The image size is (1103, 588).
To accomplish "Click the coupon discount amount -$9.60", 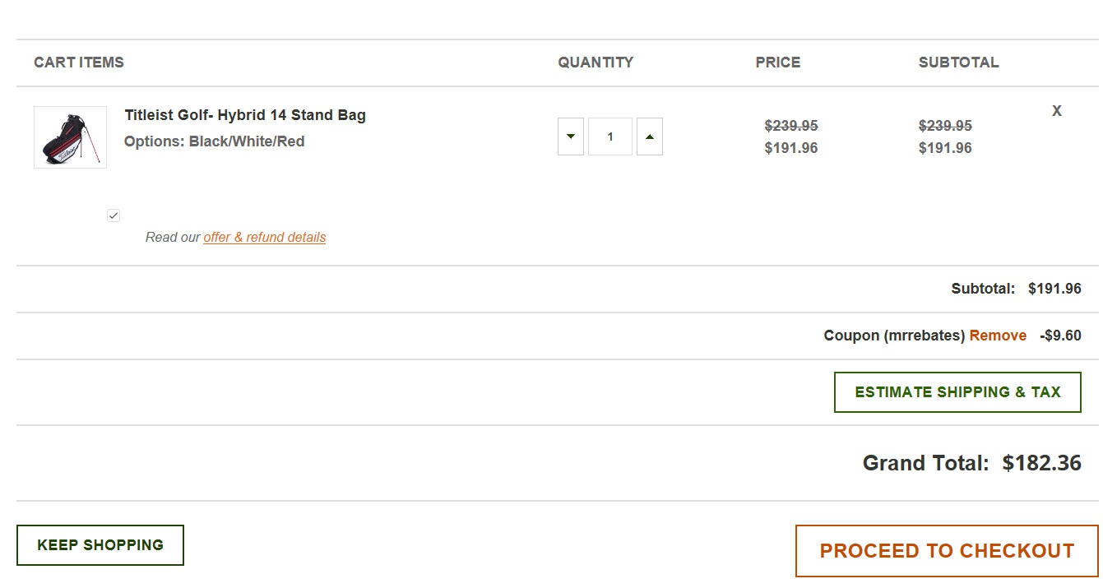I will pos(1060,336).
